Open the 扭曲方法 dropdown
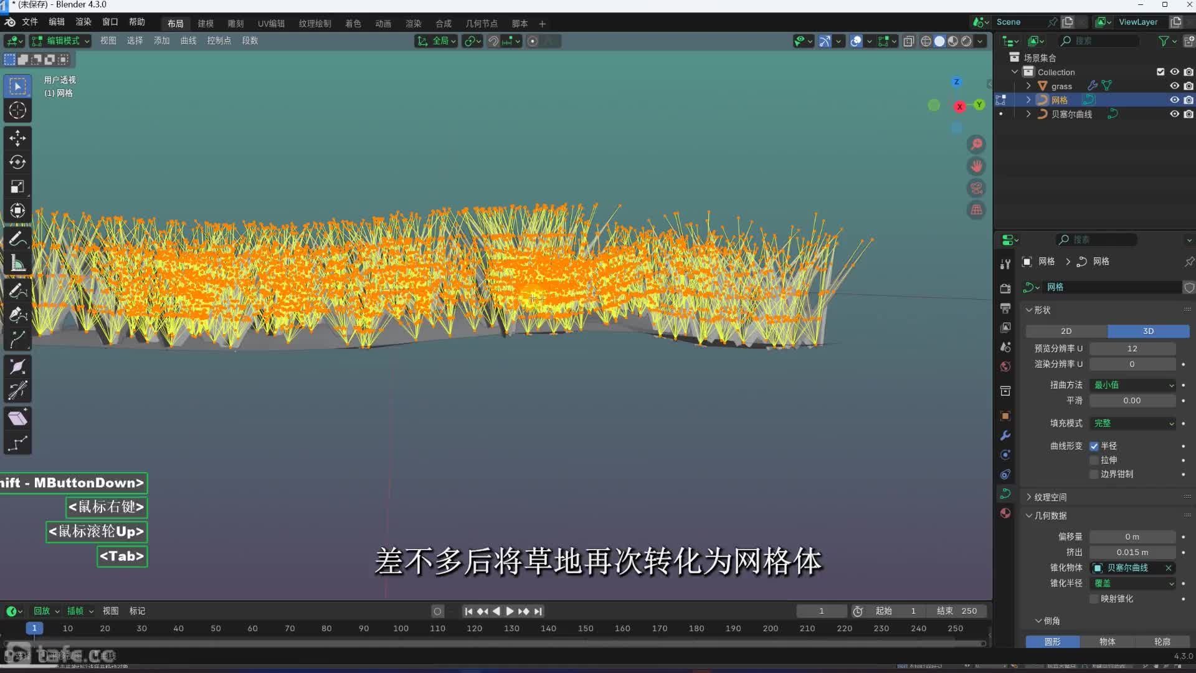The image size is (1196, 673). (x=1132, y=385)
